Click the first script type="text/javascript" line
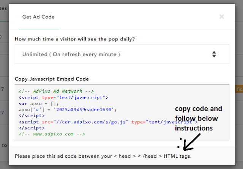 (63, 98)
